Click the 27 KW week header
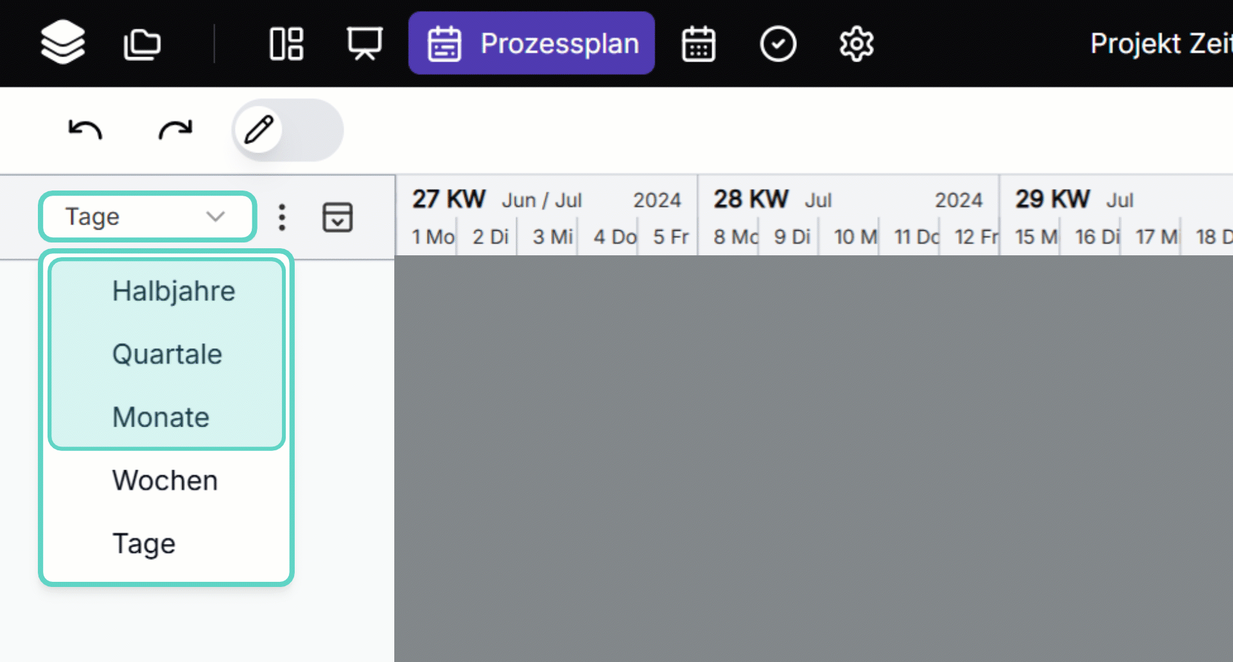The image size is (1233, 662). pyautogui.click(x=448, y=199)
